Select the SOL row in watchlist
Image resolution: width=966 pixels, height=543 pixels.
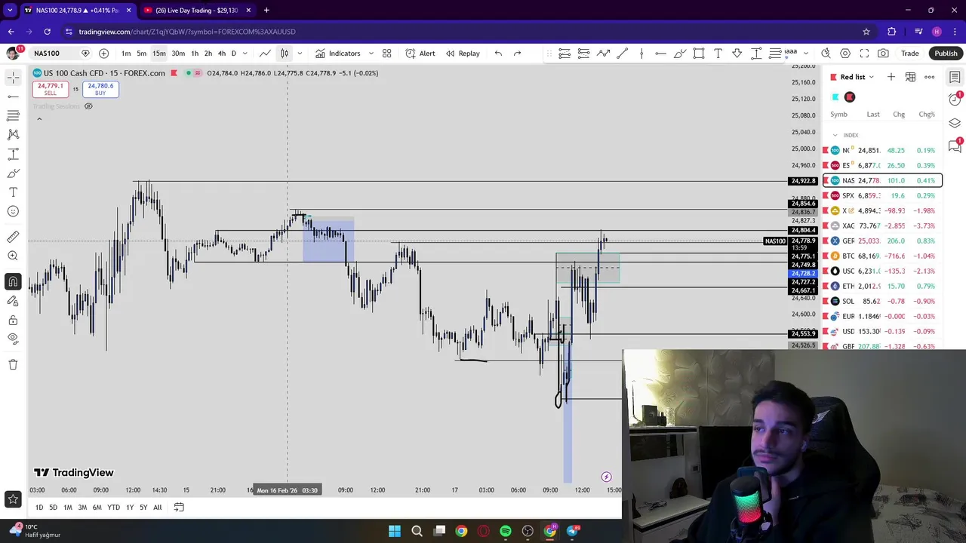click(881, 301)
